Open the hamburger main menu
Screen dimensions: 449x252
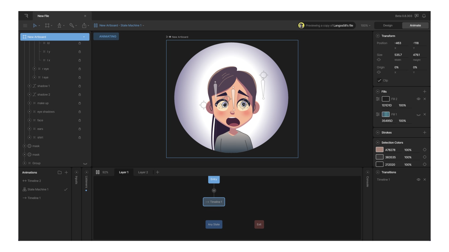25,25
